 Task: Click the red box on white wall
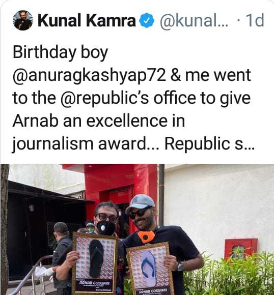click(241, 249)
